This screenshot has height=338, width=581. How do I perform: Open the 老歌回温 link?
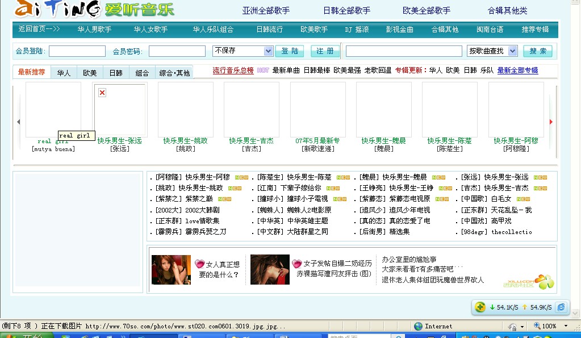(x=378, y=70)
